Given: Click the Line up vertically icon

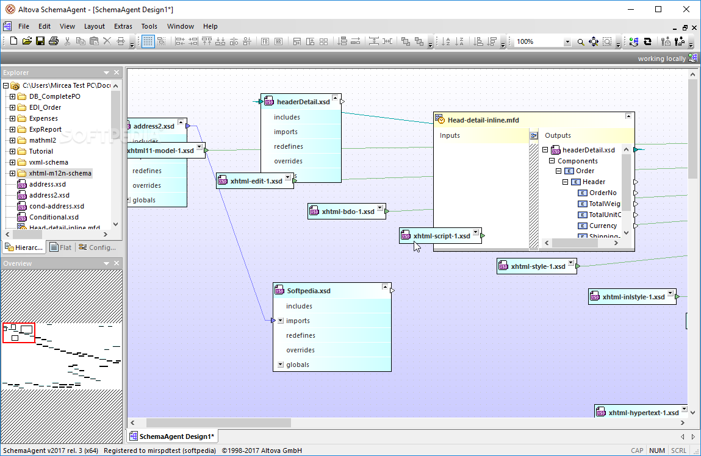Looking at the screenshot, I should coord(342,41).
